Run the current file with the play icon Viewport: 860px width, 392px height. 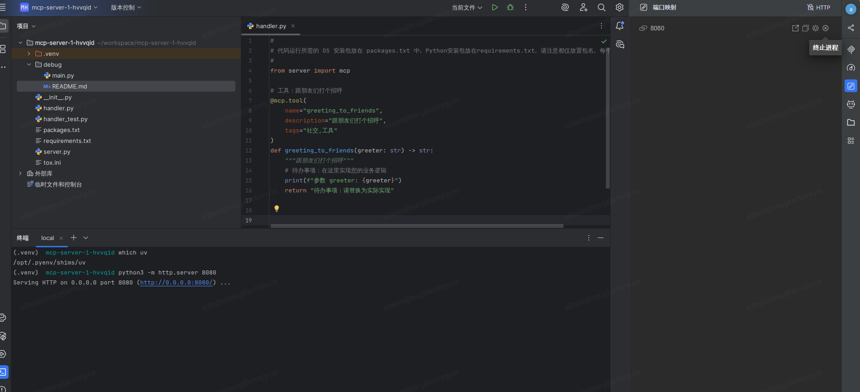coord(495,7)
